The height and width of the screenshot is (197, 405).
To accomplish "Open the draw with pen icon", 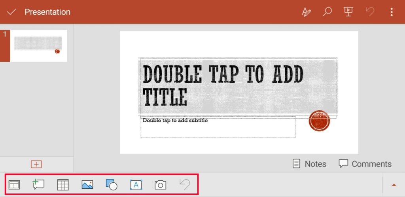I will point(307,12).
